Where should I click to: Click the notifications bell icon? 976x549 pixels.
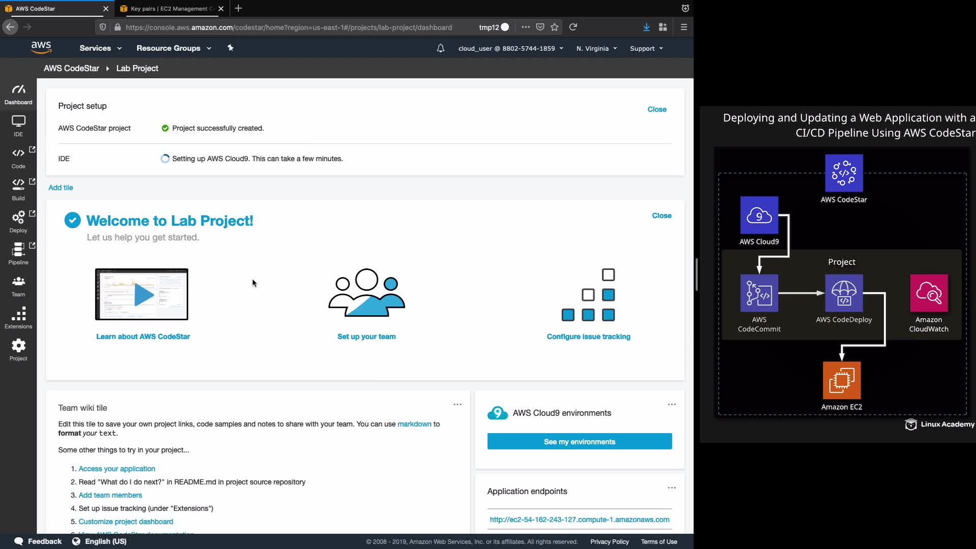click(440, 48)
